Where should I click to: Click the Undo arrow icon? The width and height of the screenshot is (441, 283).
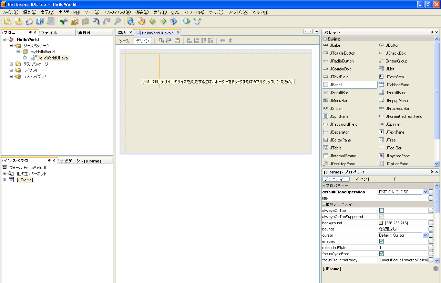point(96,21)
